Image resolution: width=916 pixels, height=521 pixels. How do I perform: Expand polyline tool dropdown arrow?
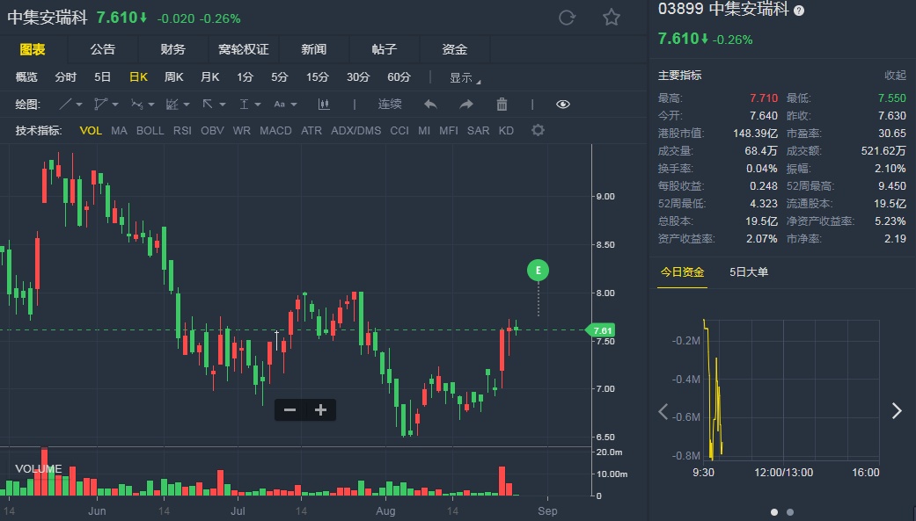pos(115,105)
